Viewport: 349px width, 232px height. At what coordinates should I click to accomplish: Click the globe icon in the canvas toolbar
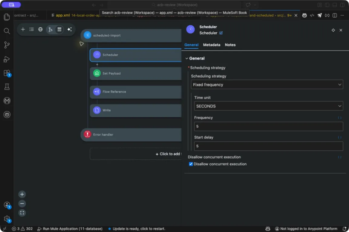point(40,29)
